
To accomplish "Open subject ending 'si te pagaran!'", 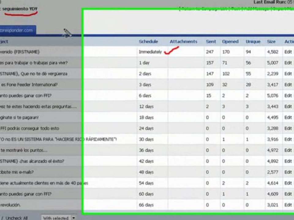I will tap(19, 117).
